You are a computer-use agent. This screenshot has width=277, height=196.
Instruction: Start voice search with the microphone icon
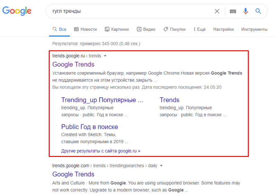pos(245,11)
